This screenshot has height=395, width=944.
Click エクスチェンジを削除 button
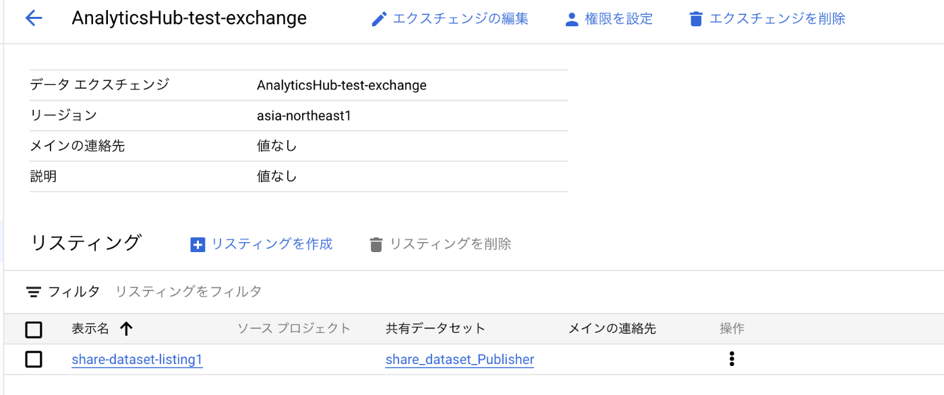coord(767,19)
